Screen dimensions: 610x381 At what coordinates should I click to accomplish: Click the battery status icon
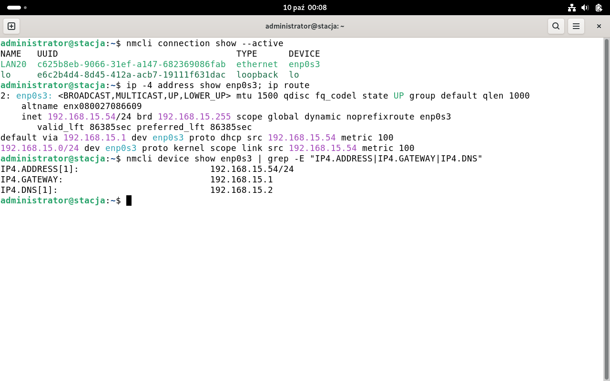coord(599,8)
